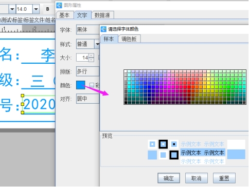Click the top-left yellow handle of the 2020 object

[23, 96]
